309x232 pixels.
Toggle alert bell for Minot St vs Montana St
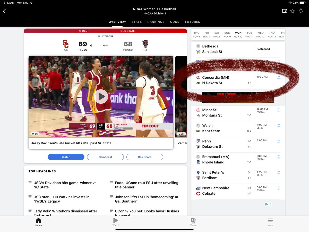click(279, 110)
